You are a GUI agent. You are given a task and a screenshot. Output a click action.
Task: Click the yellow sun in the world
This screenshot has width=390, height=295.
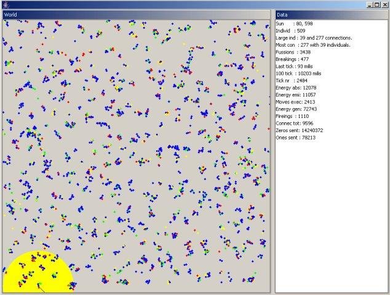(38, 272)
